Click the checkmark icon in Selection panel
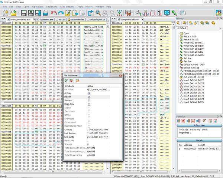This screenshot has width=223, height=178. (204, 121)
